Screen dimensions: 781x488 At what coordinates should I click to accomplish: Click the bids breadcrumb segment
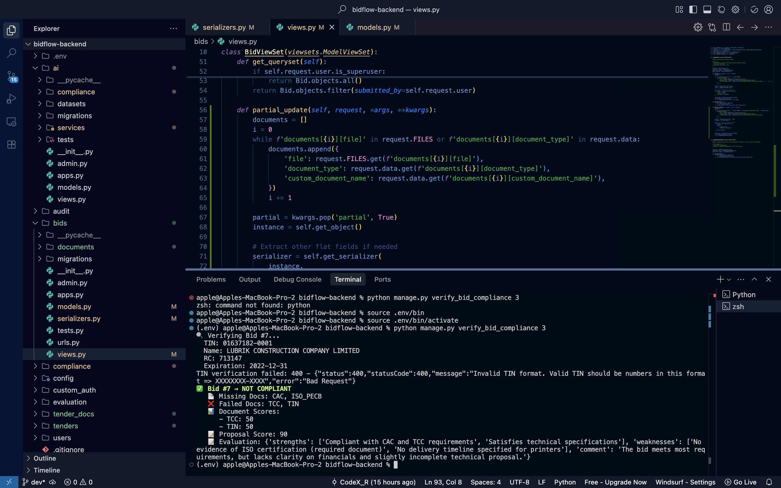point(201,41)
